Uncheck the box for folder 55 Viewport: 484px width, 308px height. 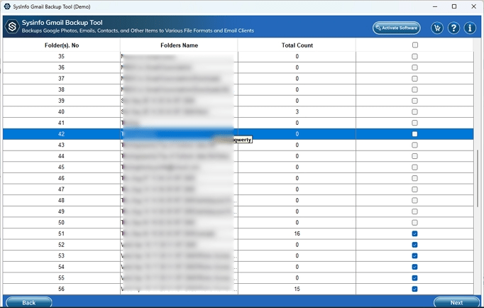click(414, 278)
